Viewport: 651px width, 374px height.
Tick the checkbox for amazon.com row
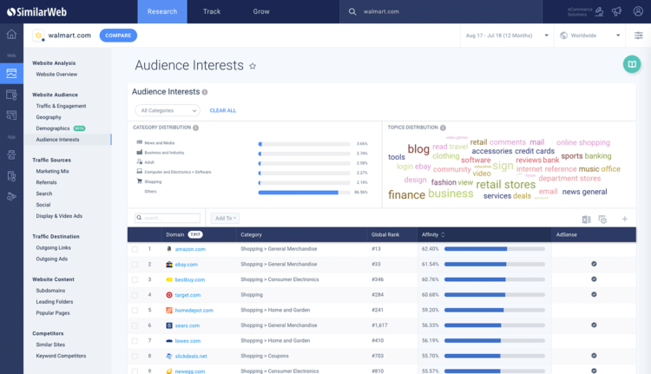point(135,249)
